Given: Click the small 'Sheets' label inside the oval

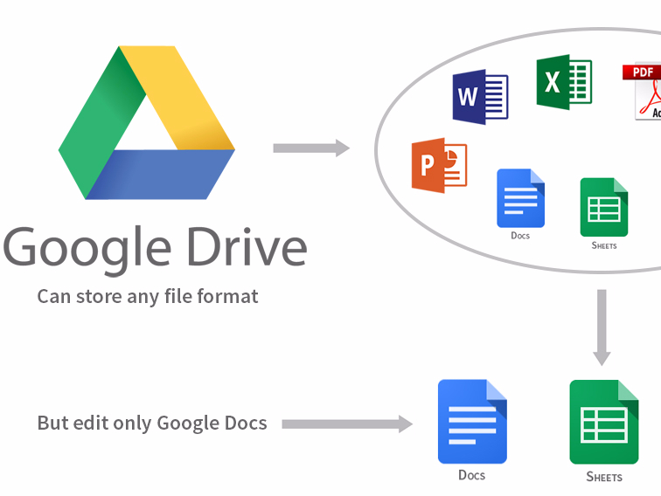Looking at the screenshot, I should point(604,245).
